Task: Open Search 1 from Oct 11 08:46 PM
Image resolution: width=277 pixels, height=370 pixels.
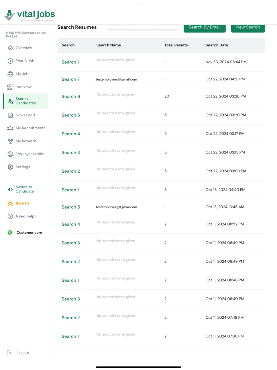Action: [x=70, y=280]
